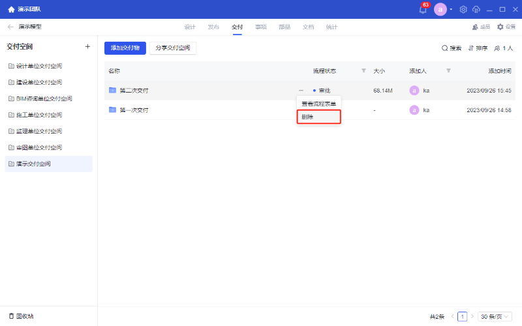Click the 添加交付物 button
The height and width of the screenshot is (326, 522).
point(125,48)
